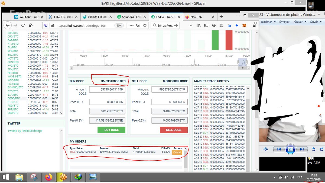Click the Buy Amount DOGE input field

click(x=107, y=89)
